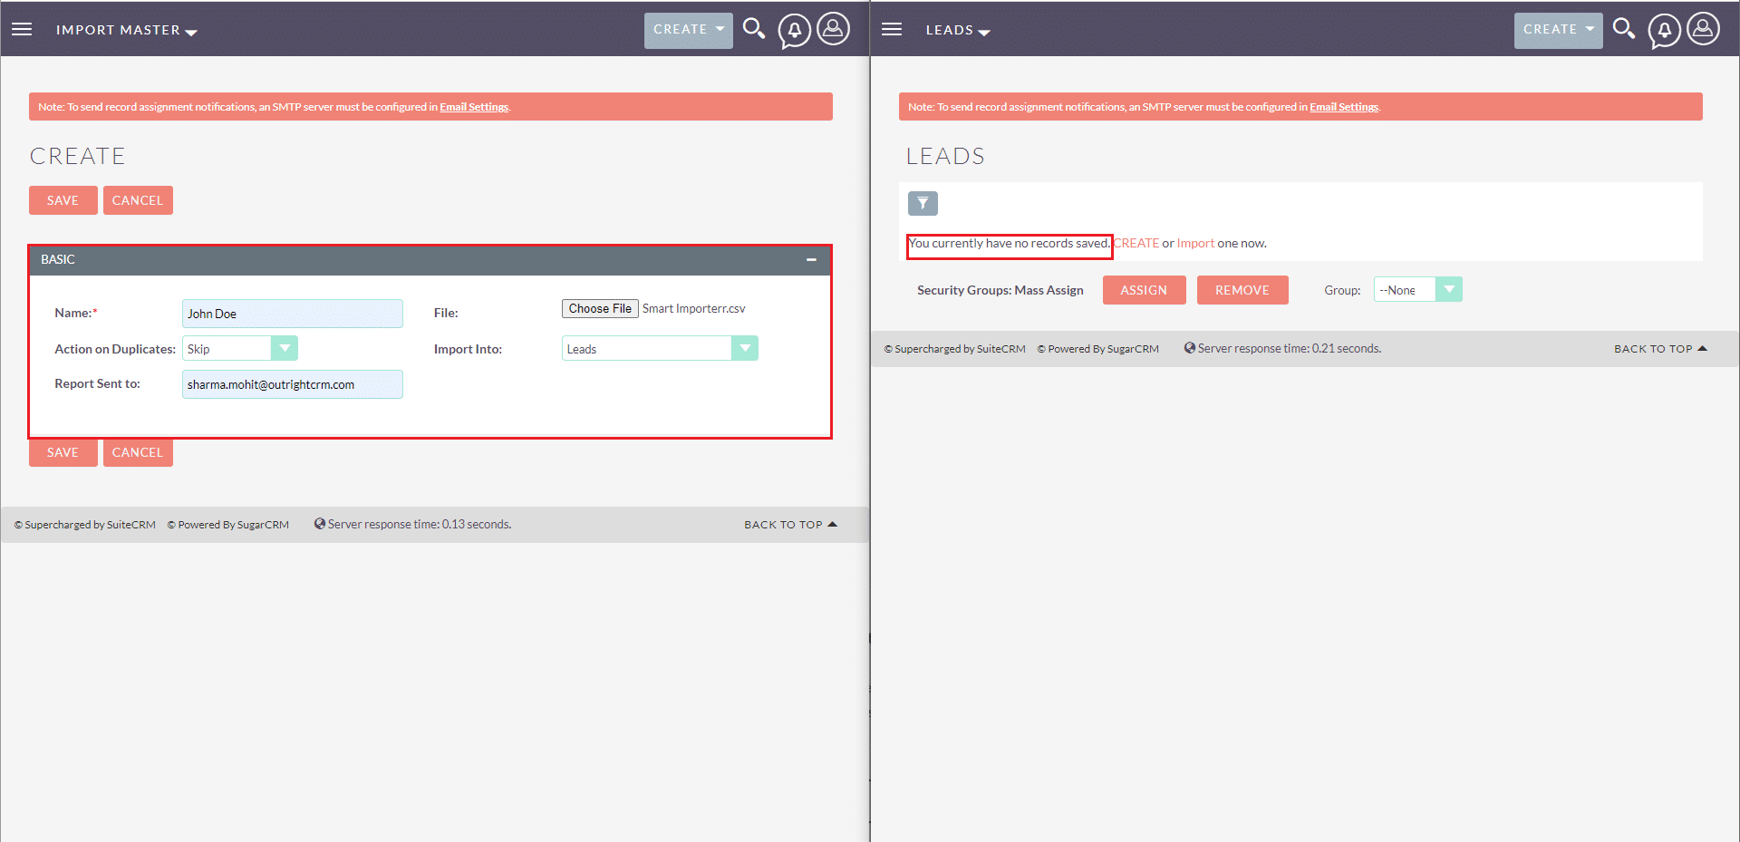The width and height of the screenshot is (1740, 842).
Task: Open CREATE dropdown in Leads header
Action: [x=1559, y=30]
